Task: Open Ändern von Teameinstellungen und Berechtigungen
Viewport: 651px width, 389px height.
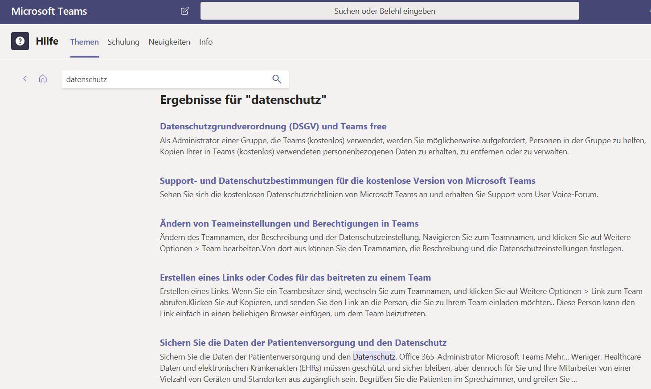Action: click(289, 223)
